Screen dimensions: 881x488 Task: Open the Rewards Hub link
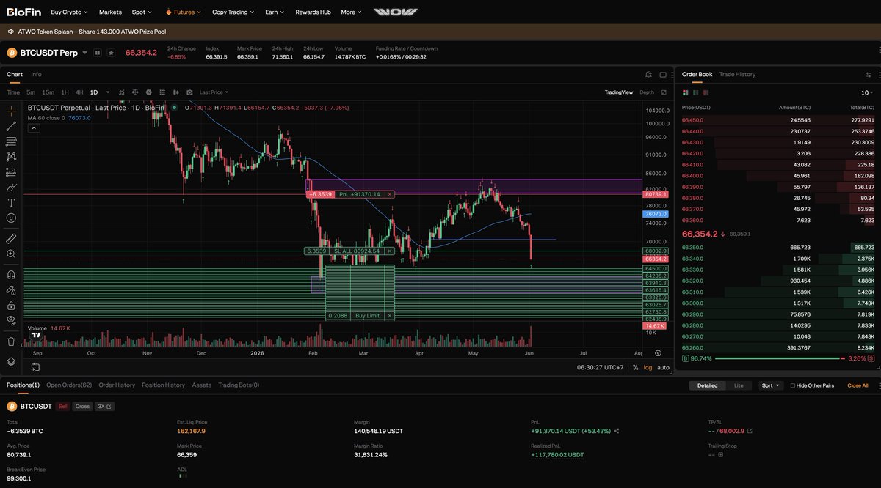313,12
